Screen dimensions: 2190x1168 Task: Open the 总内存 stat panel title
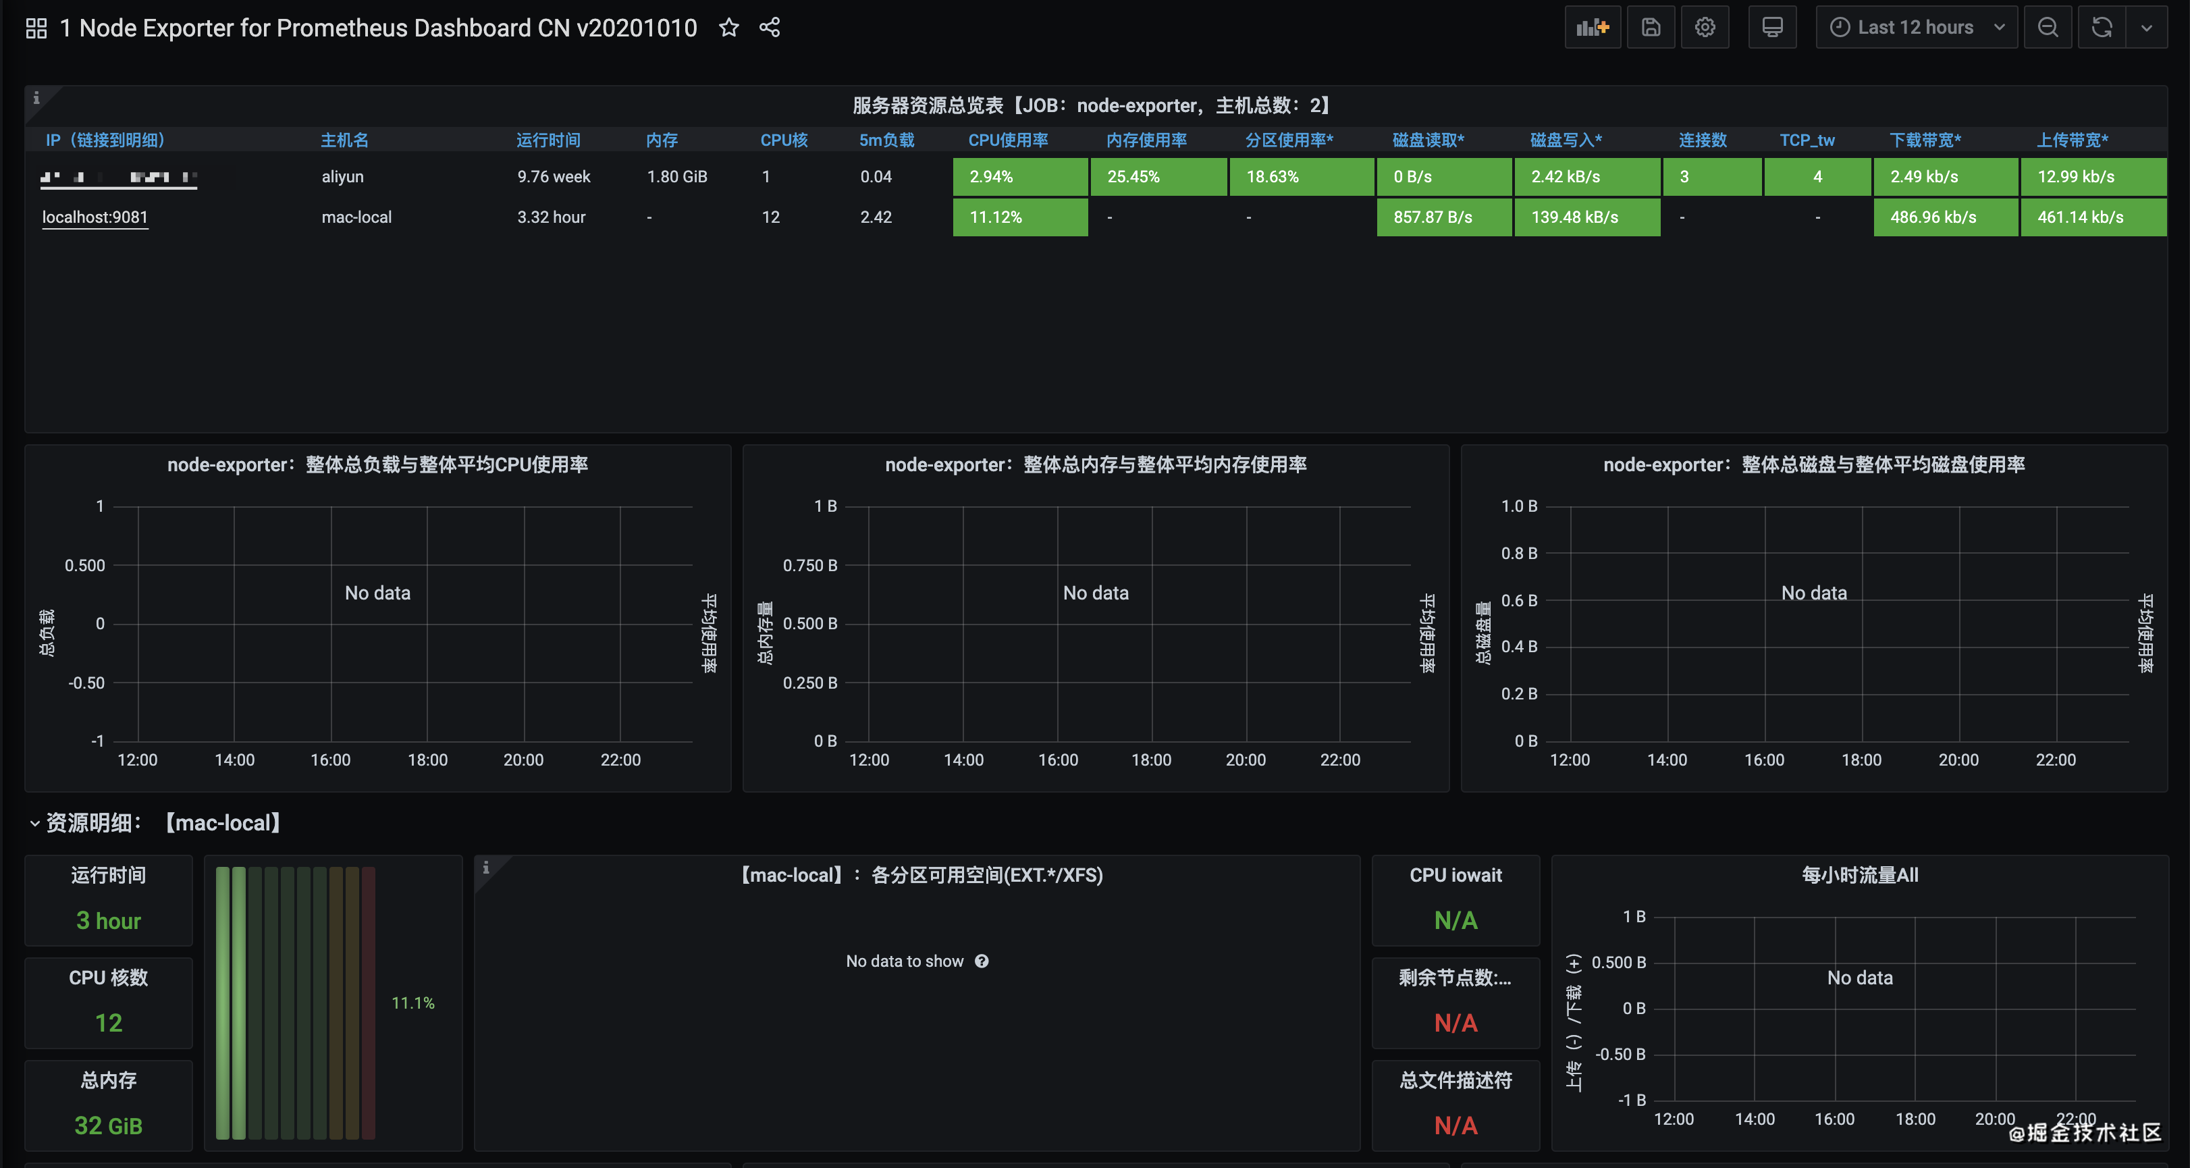coord(109,1080)
